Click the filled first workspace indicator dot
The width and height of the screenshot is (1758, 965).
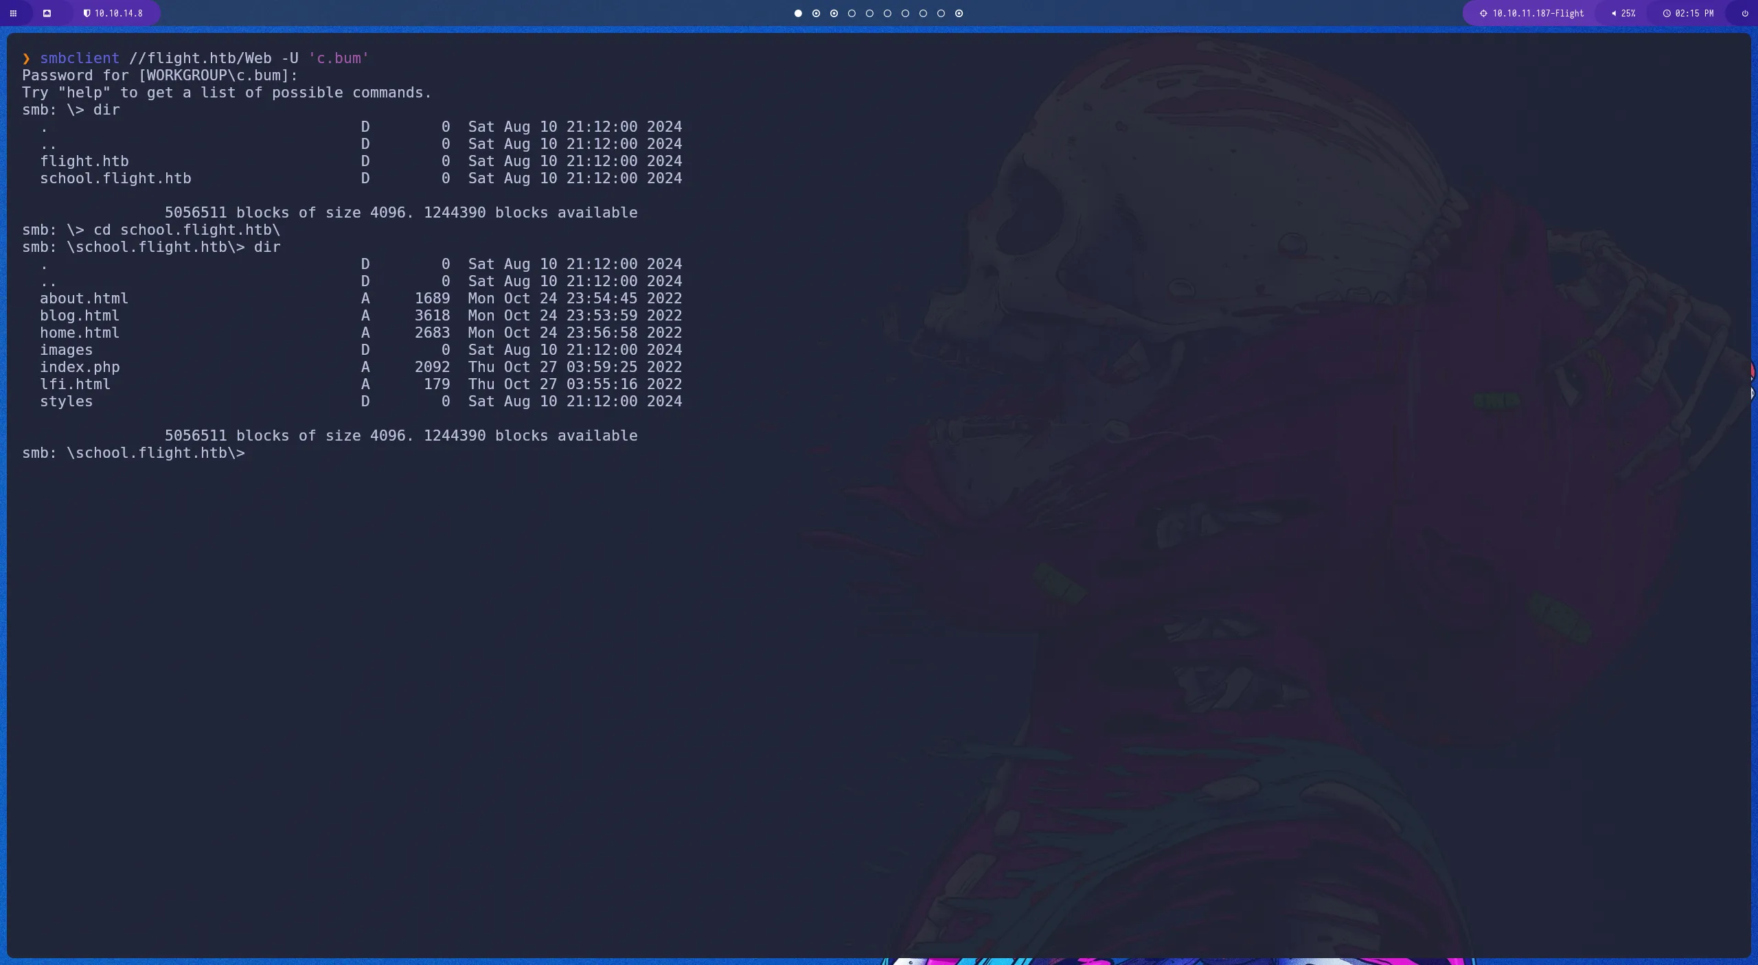click(797, 13)
